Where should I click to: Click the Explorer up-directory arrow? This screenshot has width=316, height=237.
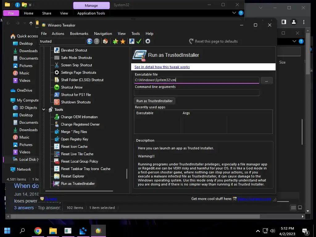(31, 23)
